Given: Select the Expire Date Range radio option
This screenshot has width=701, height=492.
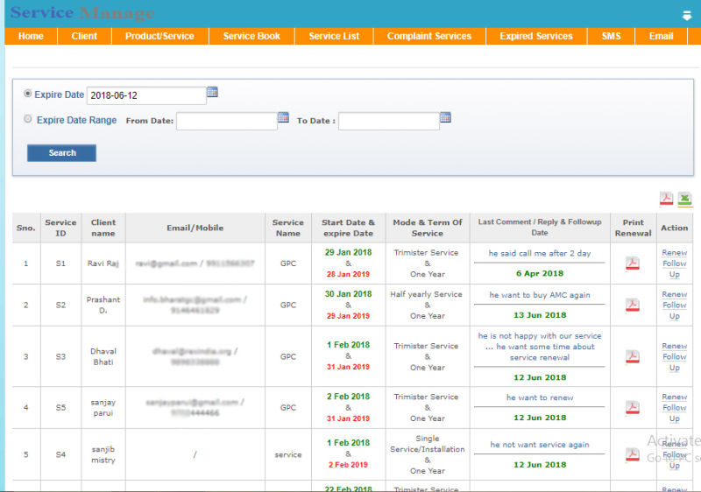Looking at the screenshot, I should click(x=28, y=119).
